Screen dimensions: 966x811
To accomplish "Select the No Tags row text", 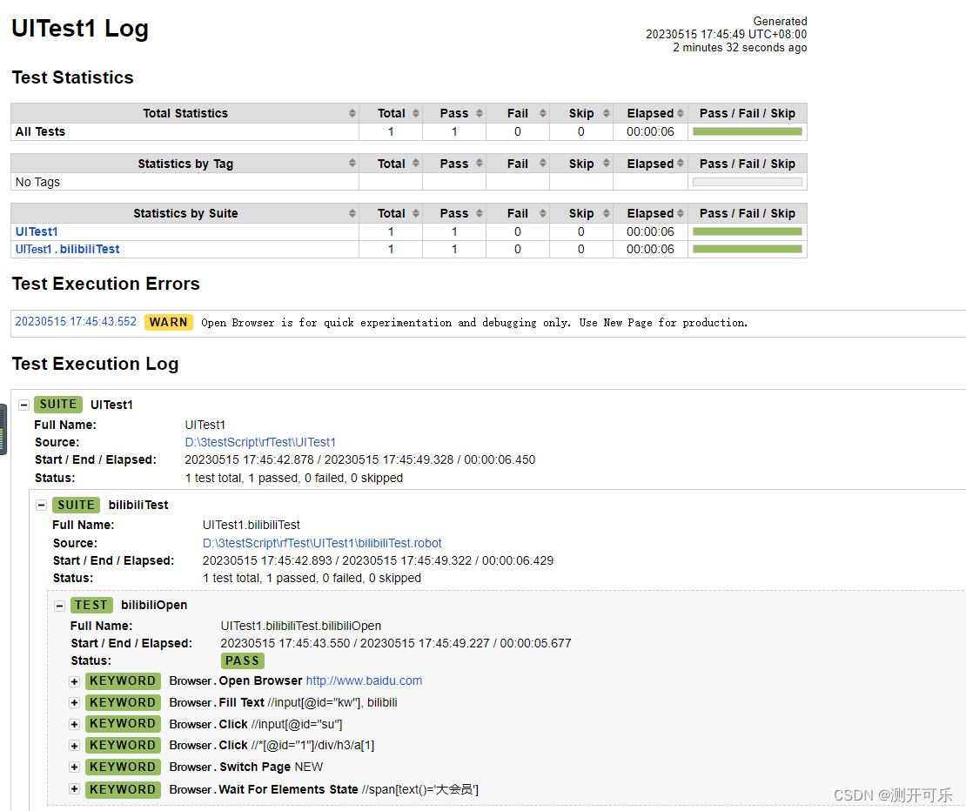I will tap(37, 182).
